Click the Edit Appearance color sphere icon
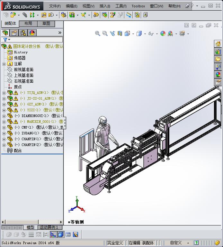Viewport: 223px width, 247px height. click(x=163, y=33)
